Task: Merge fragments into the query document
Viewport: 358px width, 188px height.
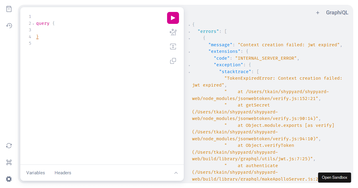Action: 173,47
